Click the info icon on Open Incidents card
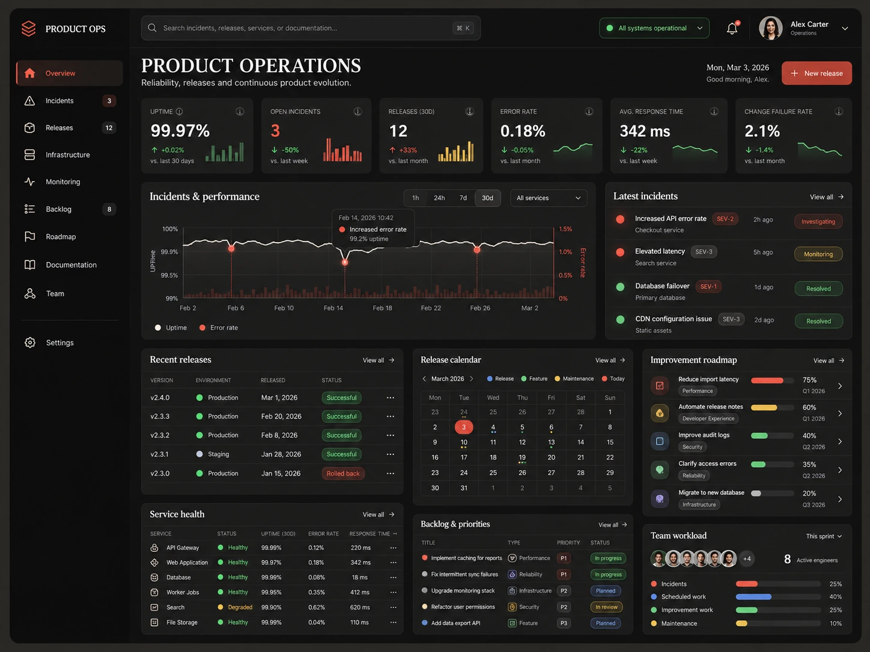Viewport: 870px width, 652px height. pos(357,112)
